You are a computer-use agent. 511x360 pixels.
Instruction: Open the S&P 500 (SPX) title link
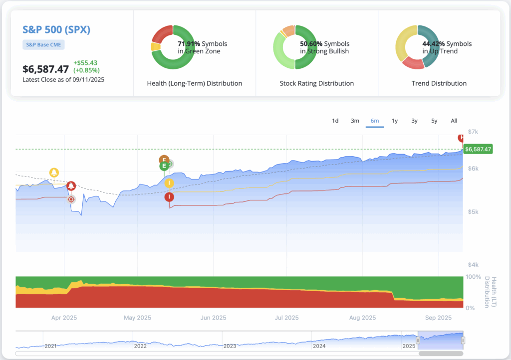[x=56, y=29]
